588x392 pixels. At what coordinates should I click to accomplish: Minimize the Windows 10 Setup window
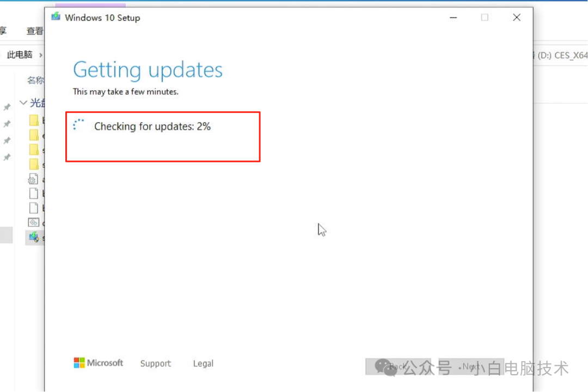coord(454,17)
